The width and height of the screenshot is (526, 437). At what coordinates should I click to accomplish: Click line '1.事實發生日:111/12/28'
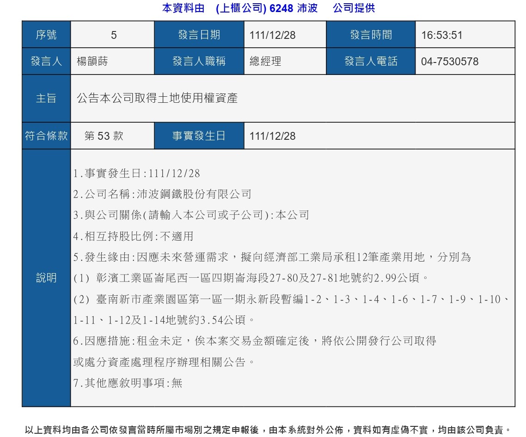click(136, 173)
